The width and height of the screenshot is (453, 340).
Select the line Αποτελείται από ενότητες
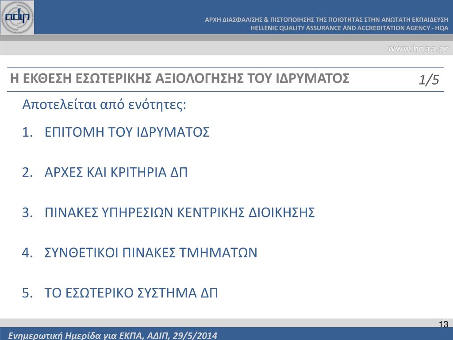[x=104, y=104]
